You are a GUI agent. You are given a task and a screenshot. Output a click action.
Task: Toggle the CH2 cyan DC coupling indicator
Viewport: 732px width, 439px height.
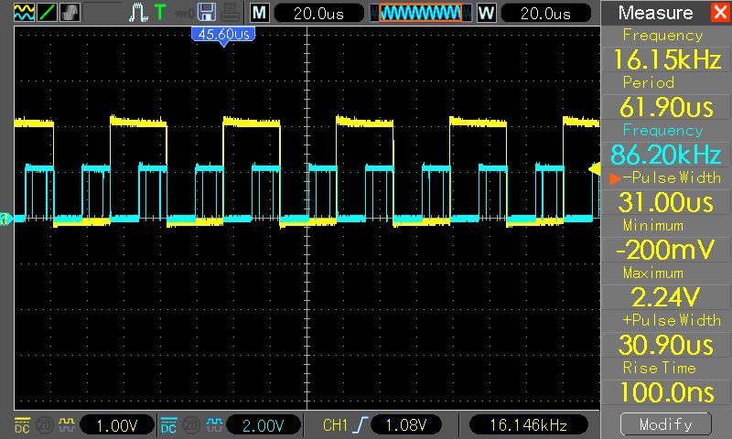(169, 425)
